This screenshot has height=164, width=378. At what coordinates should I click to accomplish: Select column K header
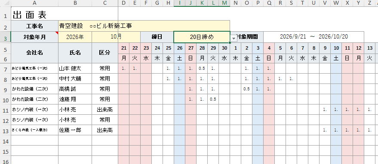point(202,3)
